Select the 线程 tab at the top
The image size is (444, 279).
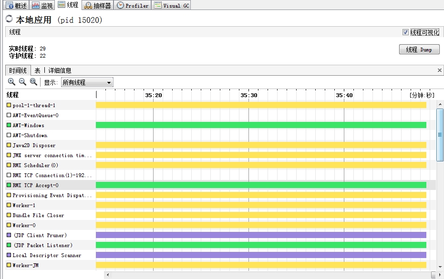(x=68, y=5)
